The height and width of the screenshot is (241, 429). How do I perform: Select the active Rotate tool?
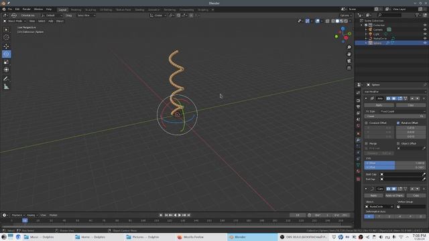pos(6,54)
